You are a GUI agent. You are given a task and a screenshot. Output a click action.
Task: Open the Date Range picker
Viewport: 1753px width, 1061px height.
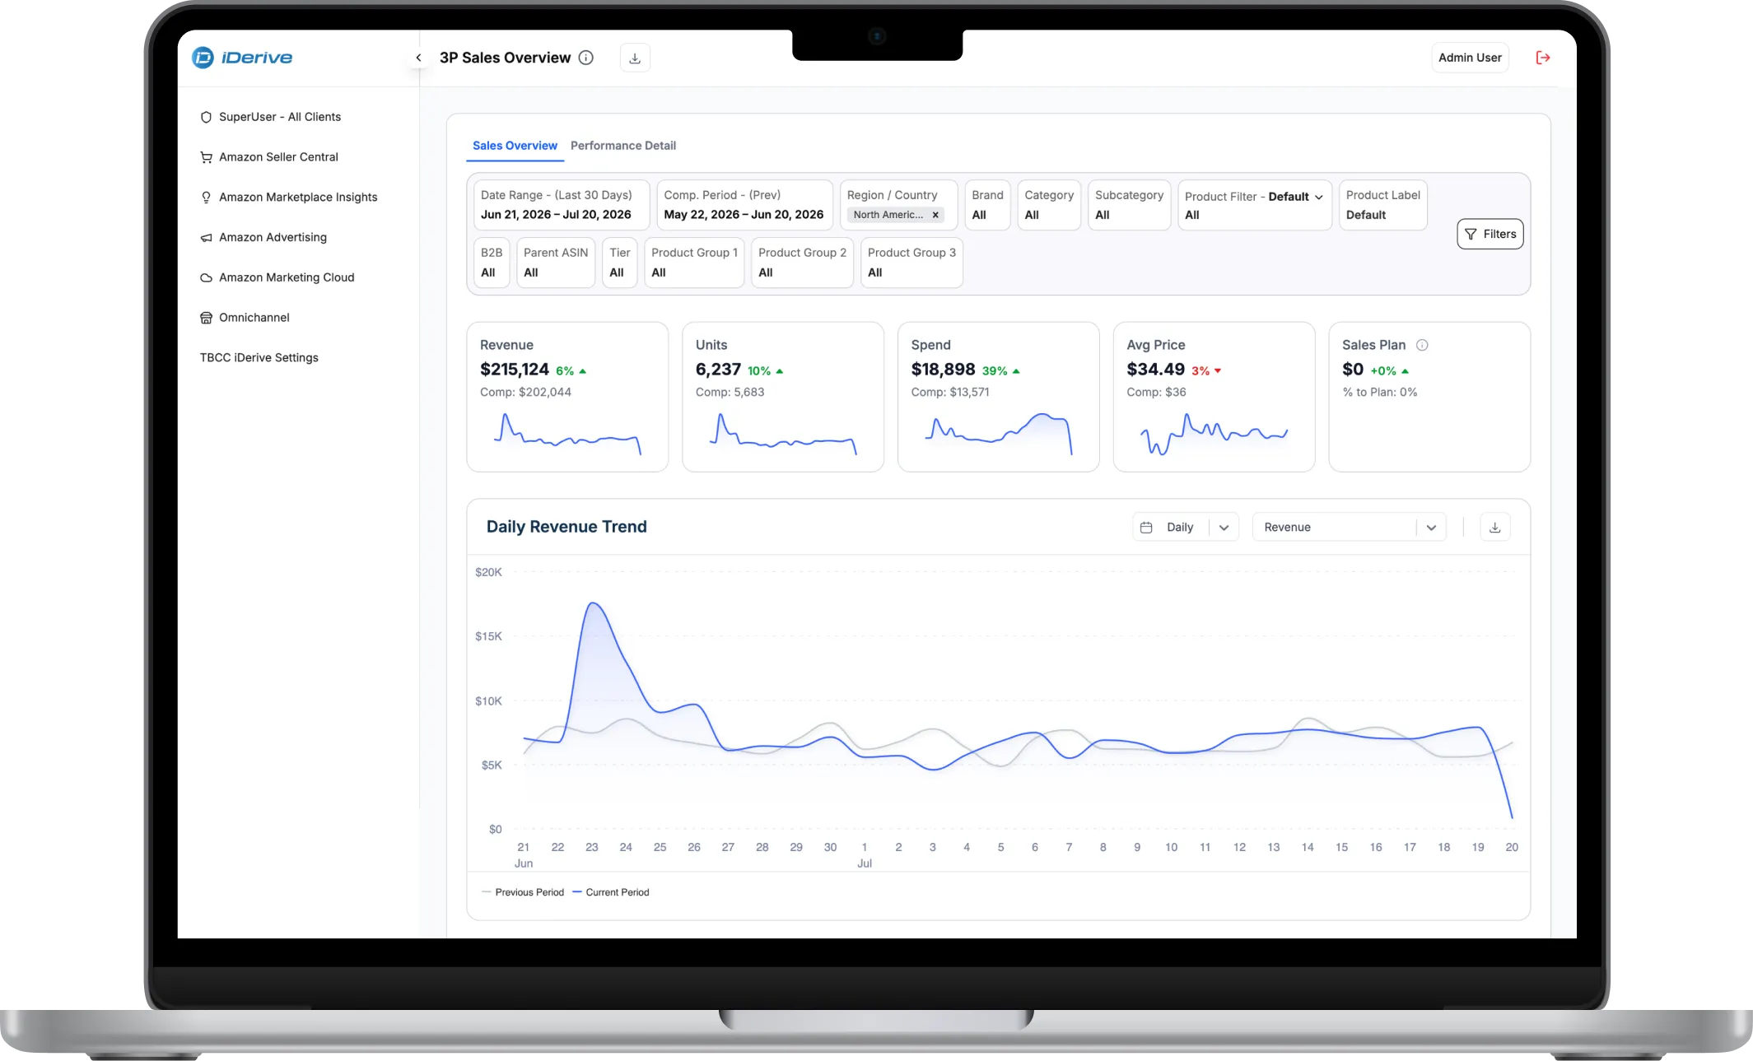tap(562, 205)
